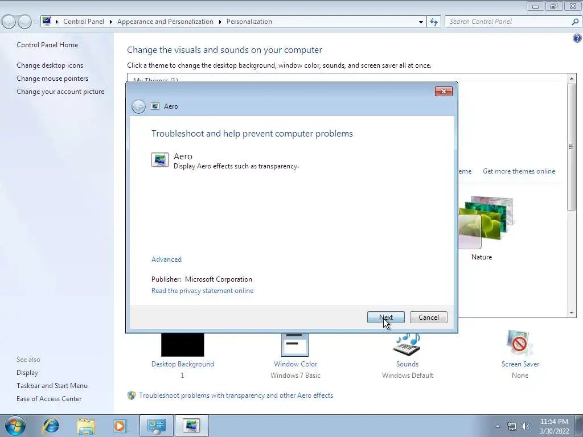This screenshot has width=583, height=437.
Task: Switch to Aero troubleshooter taskbar button
Action: [191, 426]
